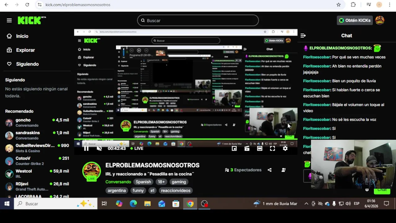Screen dimensions: 396x223
Task: Pause the live stream
Action: 86,148
